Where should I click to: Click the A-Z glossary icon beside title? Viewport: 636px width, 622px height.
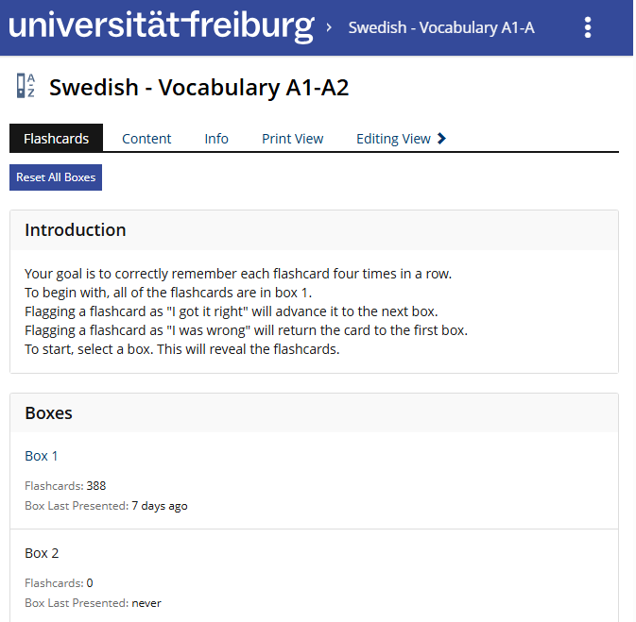coord(26,87)
